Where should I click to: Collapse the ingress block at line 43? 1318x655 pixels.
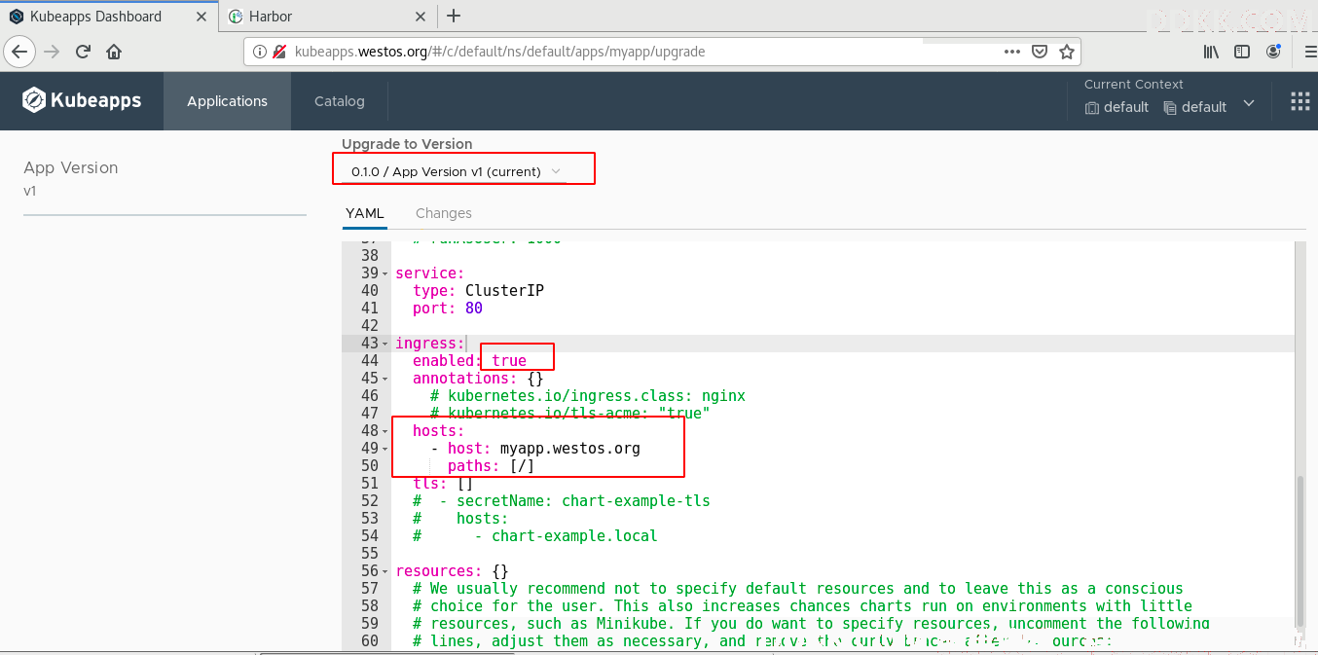click(385, 344)
